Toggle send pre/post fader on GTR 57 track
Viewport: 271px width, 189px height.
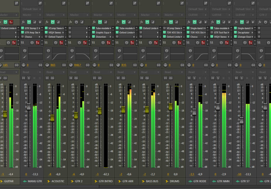(250, 43)
